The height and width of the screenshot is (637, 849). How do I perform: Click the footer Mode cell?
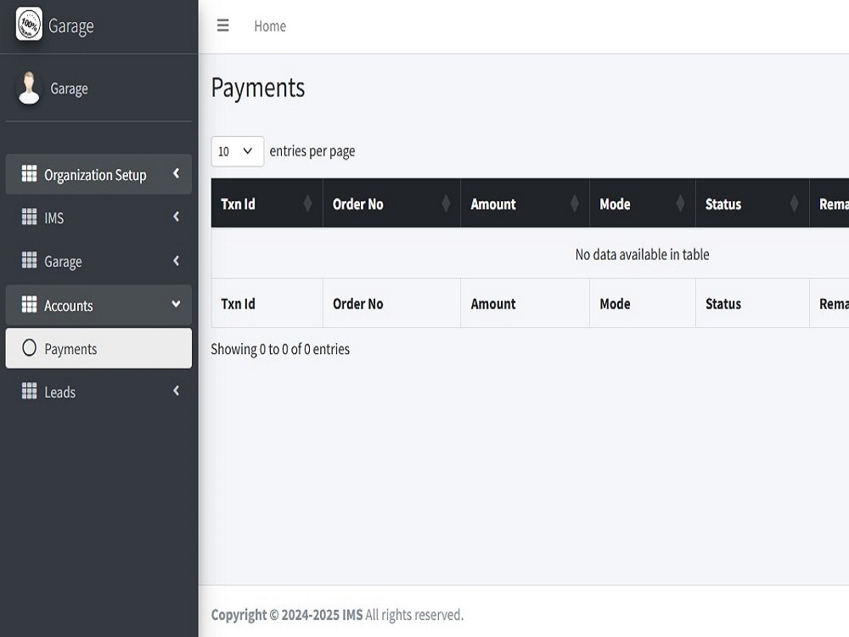point(643,303)
